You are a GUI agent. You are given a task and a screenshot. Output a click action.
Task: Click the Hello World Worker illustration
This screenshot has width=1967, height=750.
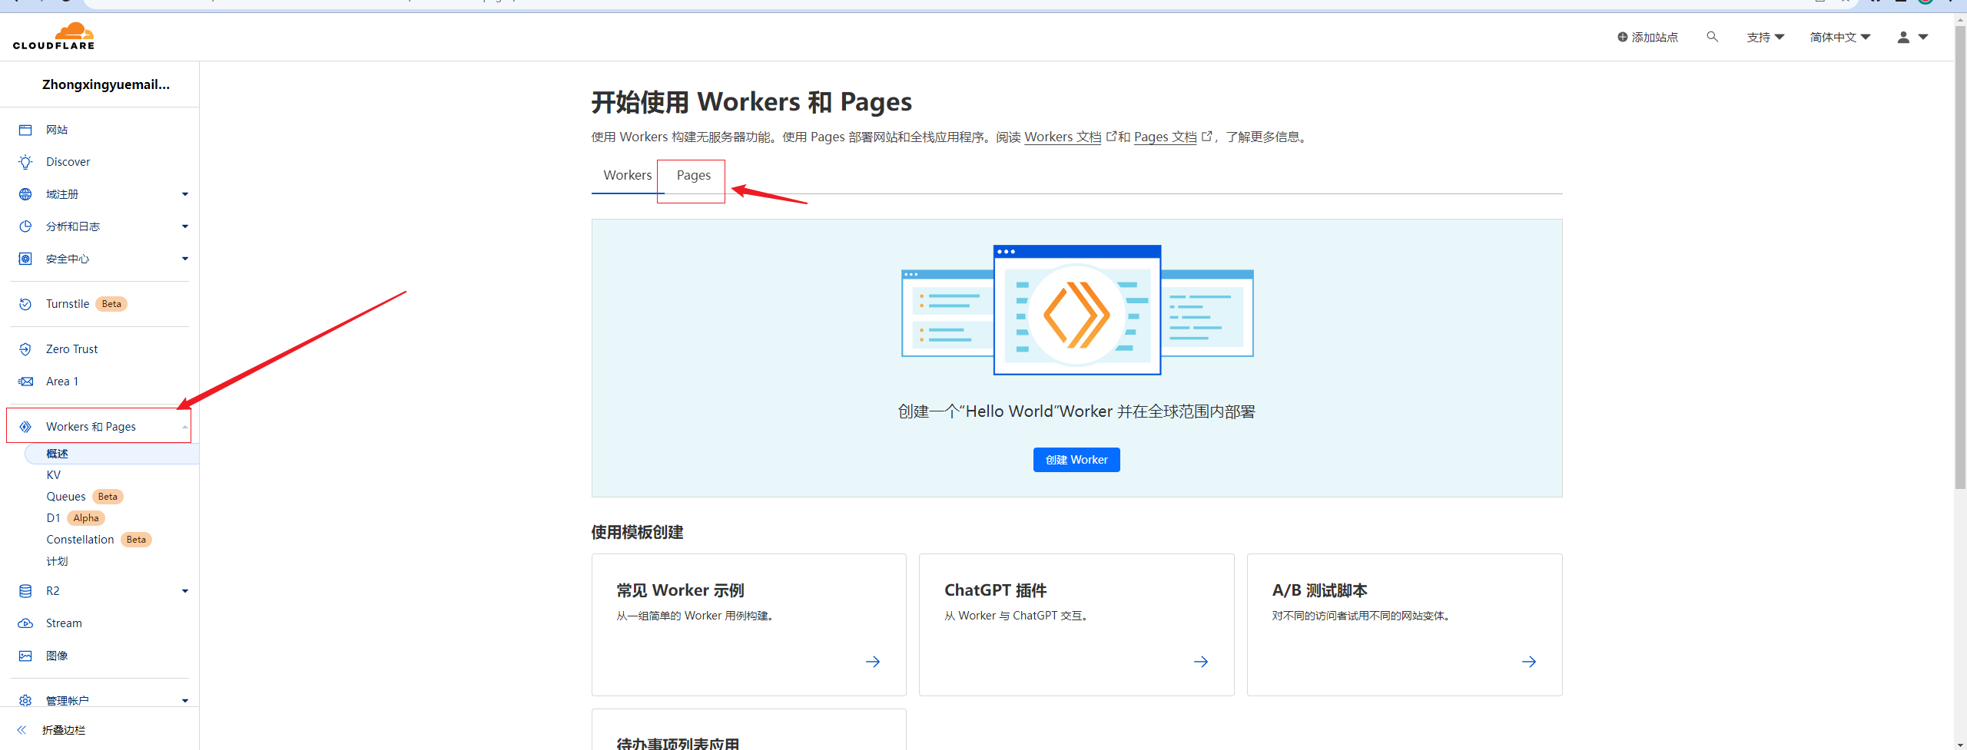click(x=1077, y=310)
